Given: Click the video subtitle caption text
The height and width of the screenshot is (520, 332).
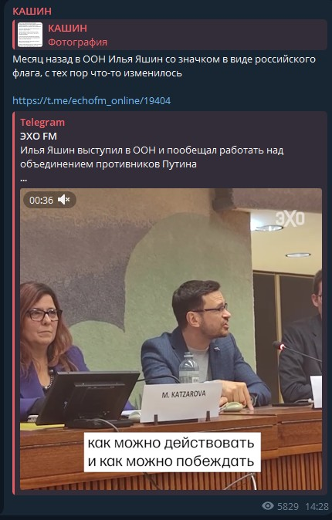Looking at the screenshot, I should pyautogui.click(x=171, y=451).
